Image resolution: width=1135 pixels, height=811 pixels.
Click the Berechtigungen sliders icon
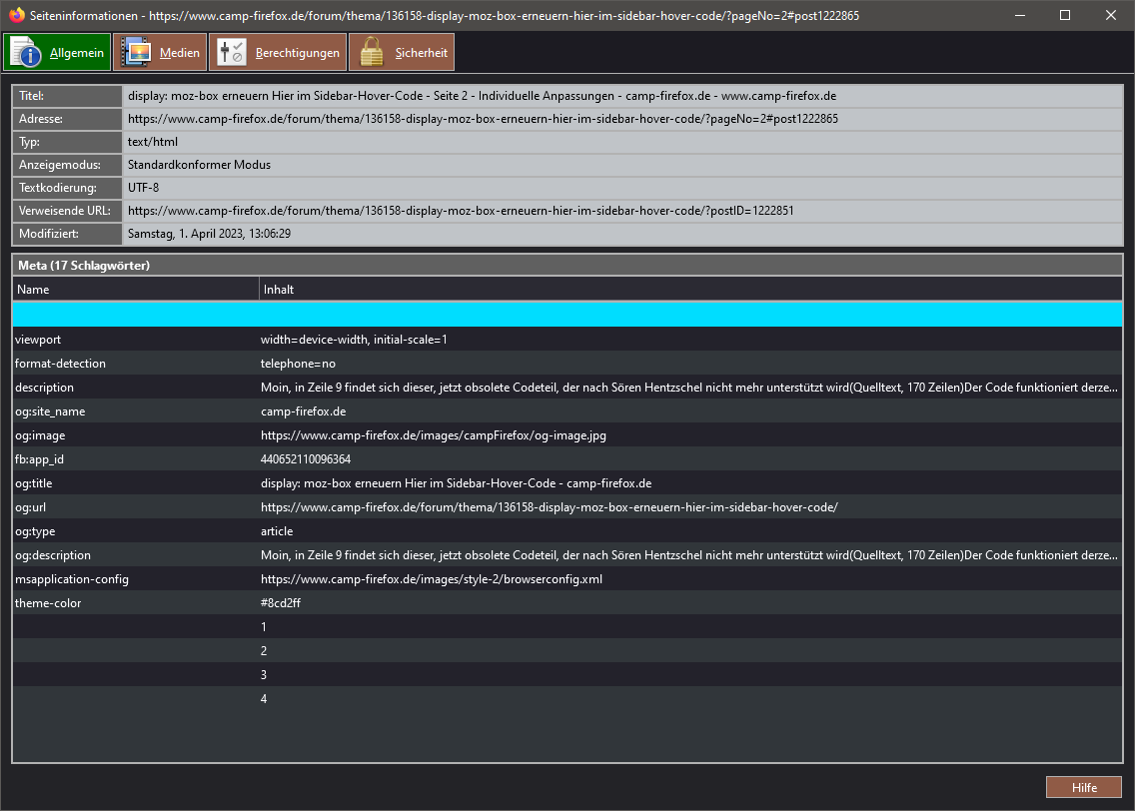coord(232,53)
